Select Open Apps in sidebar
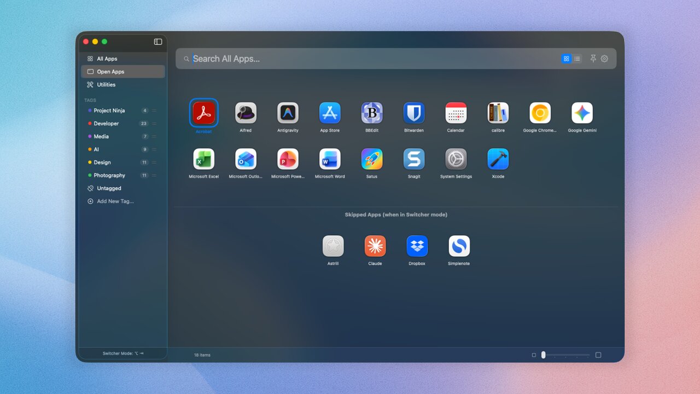This screenshot has width=700, height=394. click(123, 72)
